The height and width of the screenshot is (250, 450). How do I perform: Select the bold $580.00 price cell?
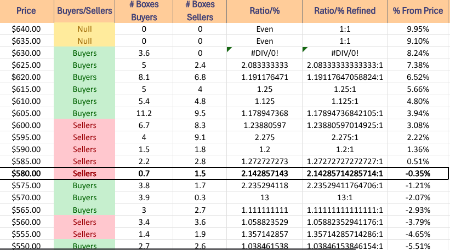pos(26,173)
